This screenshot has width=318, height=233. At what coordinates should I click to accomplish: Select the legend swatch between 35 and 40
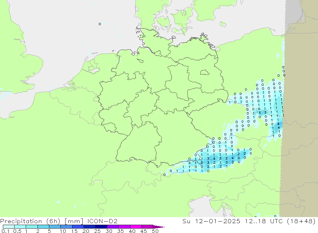[124, 227]
